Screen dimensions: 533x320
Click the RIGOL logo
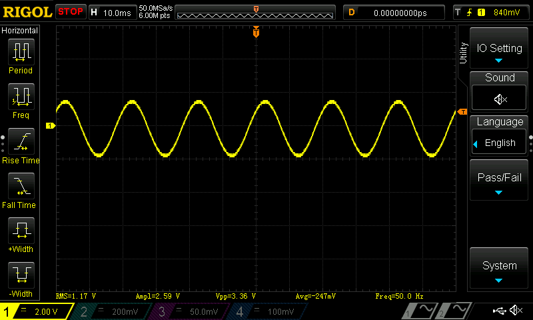(27, 12)
